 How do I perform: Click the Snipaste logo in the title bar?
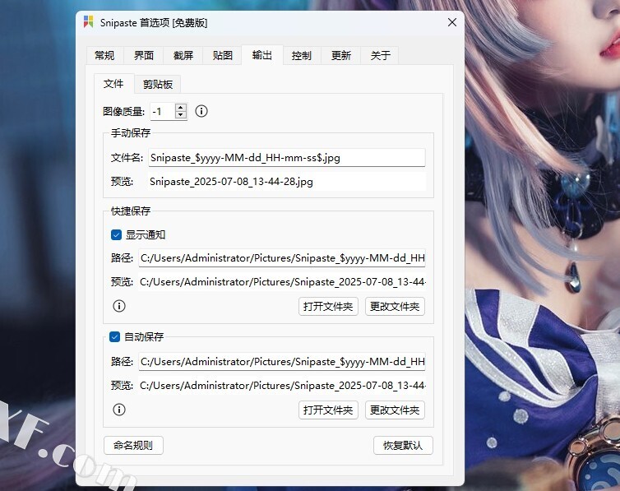(89, 21)
